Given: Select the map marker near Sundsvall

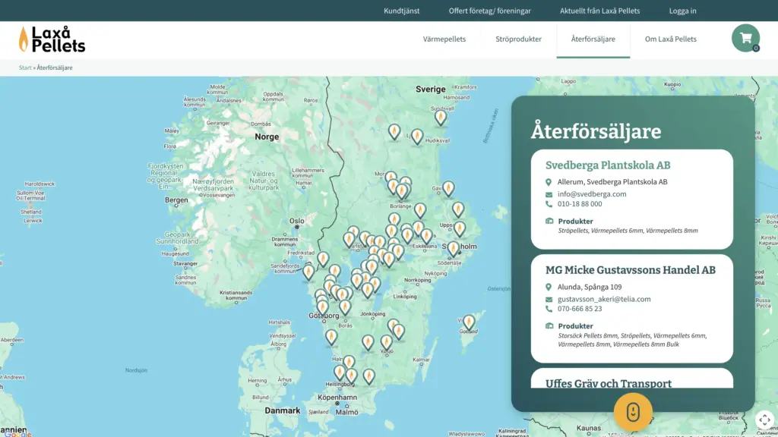Looking at the screenshot, I should 440,117.
